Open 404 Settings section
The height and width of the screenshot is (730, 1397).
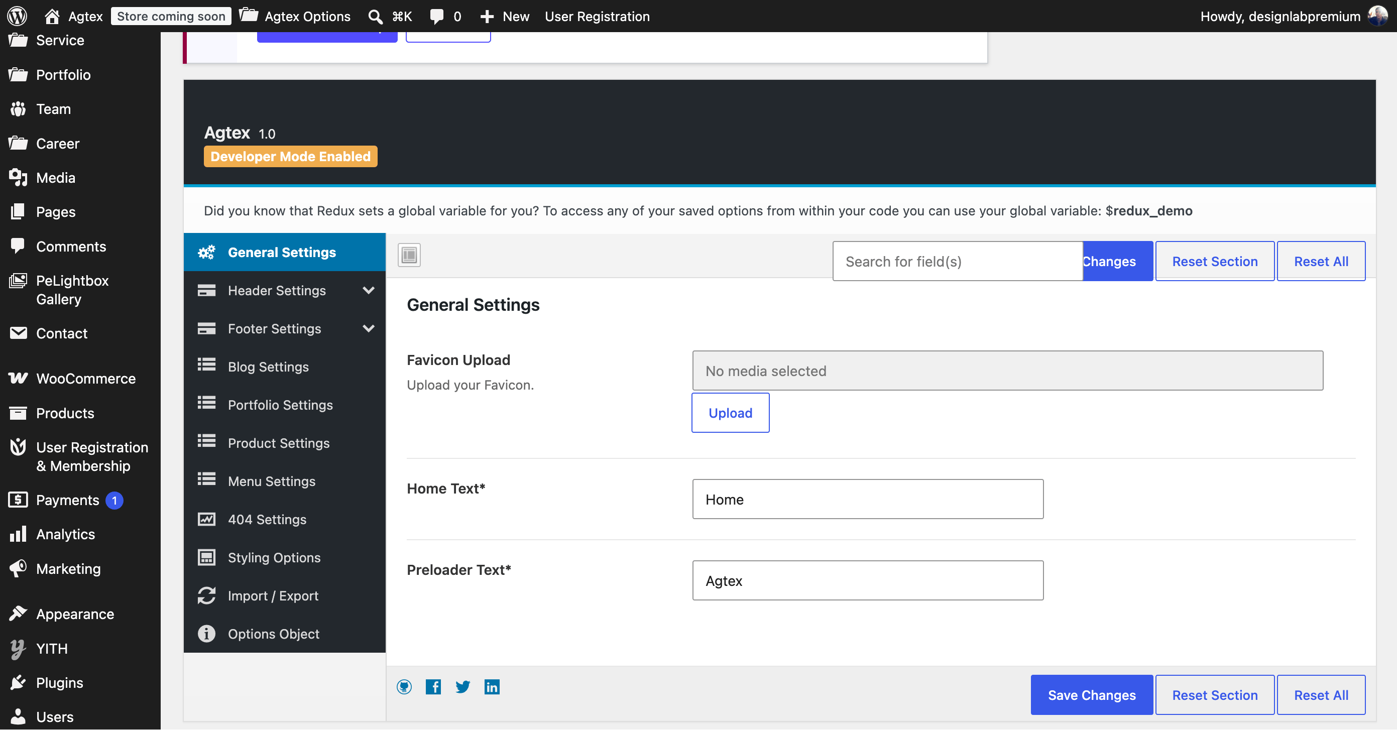coord(285,519)
